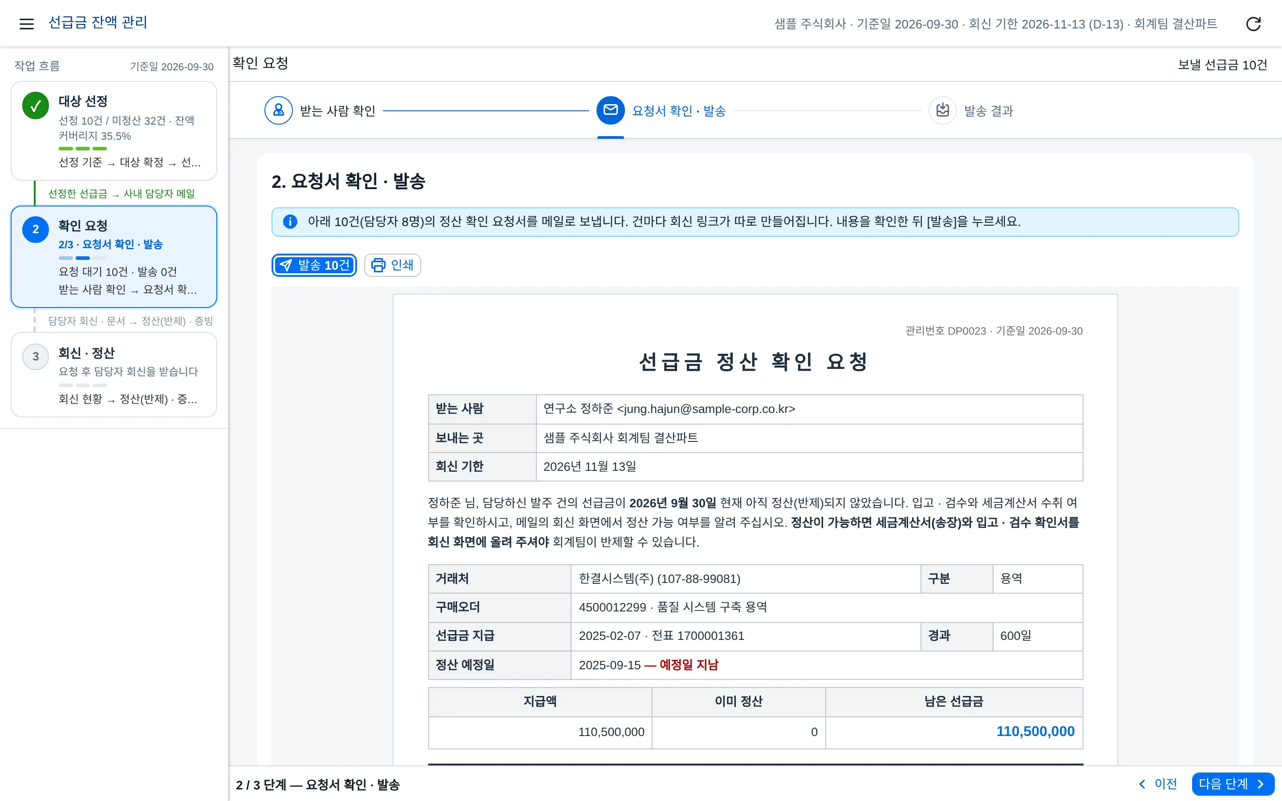Viewport: 1282px width, 801px height.
Task: Open the 확인 요청 workflow card
Action: coord(114,256)
